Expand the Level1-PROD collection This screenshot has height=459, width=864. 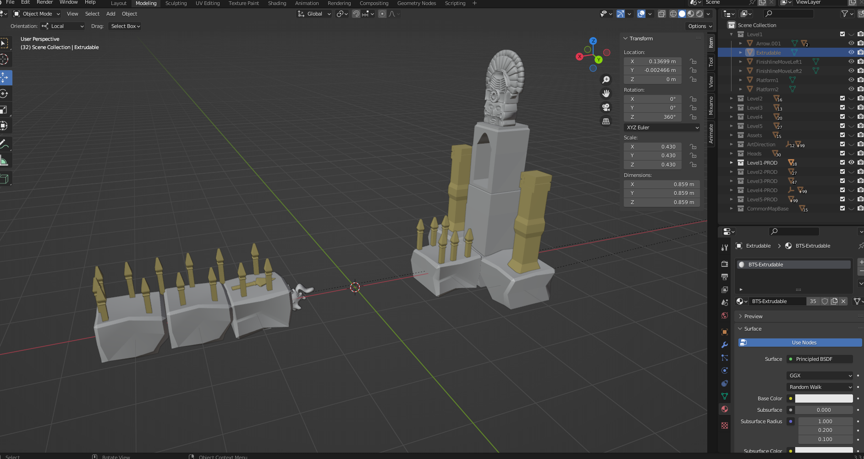pos(732,163)
